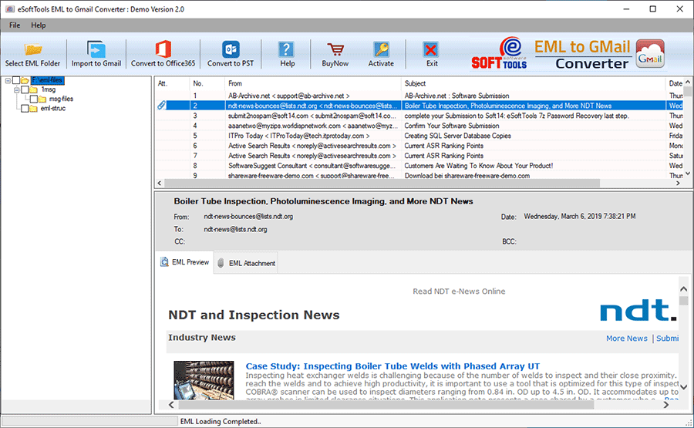Check the F:\eml-files root folder checkbox

pyautogui.click(x=16, y=80)
